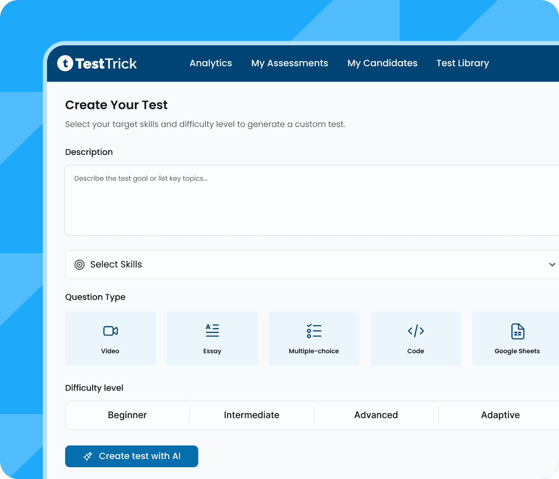
Task: Expand Select Skills via chevron arrow
Action: coord(552,264)
